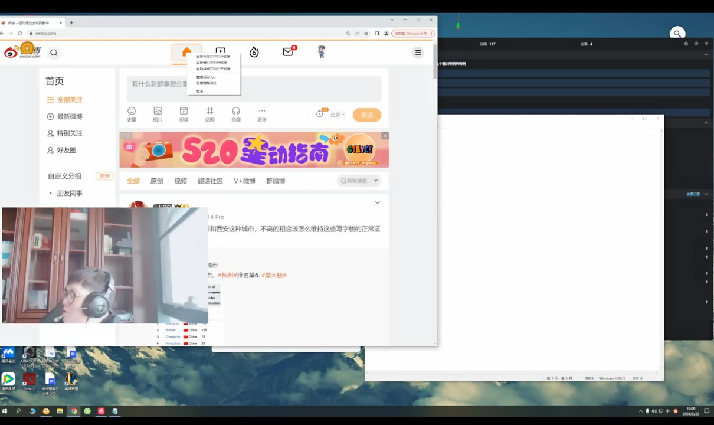This screenshot has width=714, height=425.
Task: Open File Explorer from the taskbar
Action: click(60, 411)
